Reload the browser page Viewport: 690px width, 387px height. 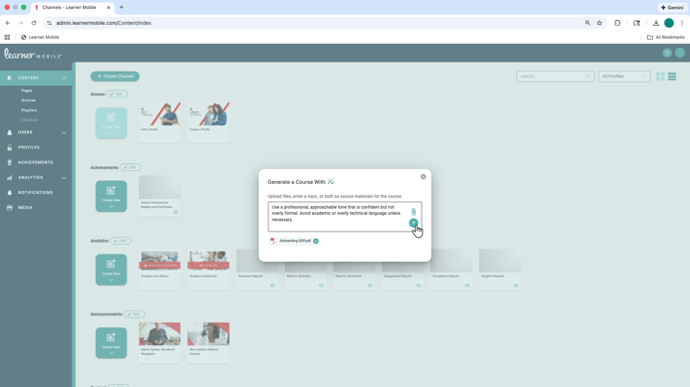coord(34,23)
